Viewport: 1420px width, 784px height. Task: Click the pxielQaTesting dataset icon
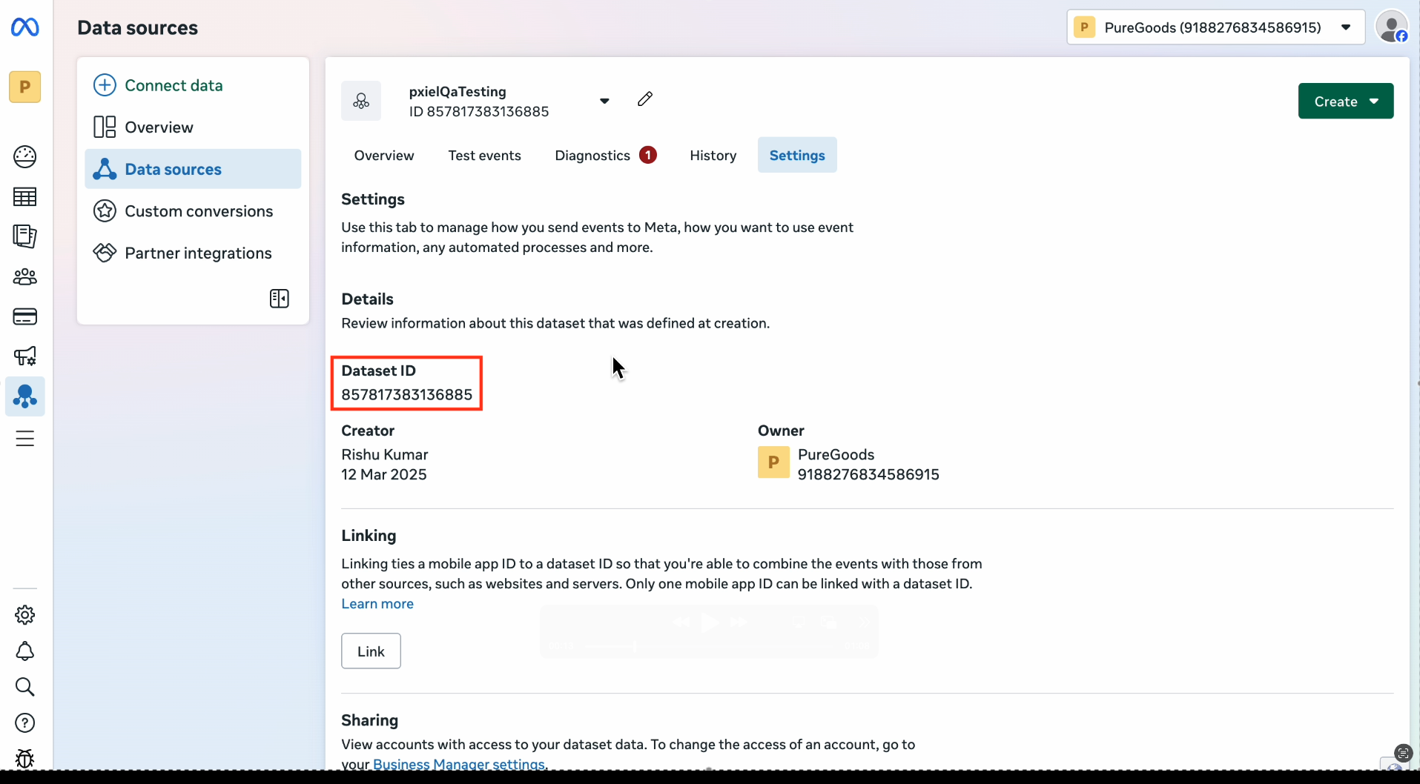[x=361, y=101]
